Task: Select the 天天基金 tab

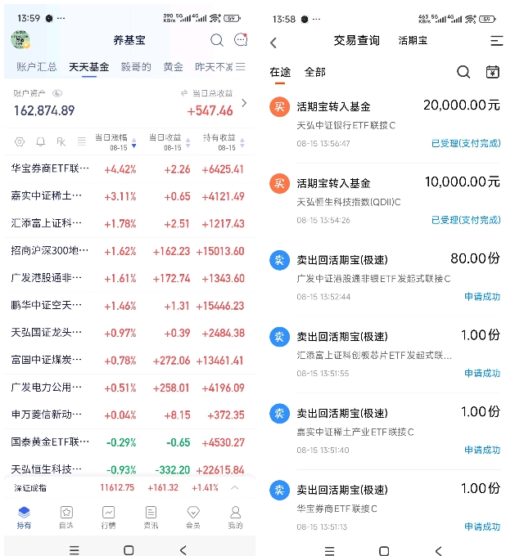Action: pyautogui.click(x=88, y=67)
